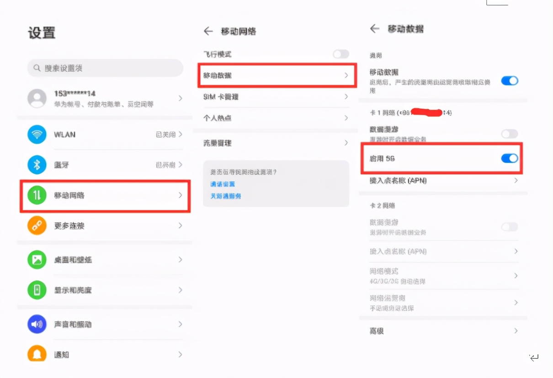Click the green mobile network (移动网络) icon

[x=37, y=195]
